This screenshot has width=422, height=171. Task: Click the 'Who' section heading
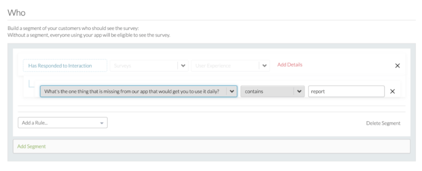[x=16, y=13]
